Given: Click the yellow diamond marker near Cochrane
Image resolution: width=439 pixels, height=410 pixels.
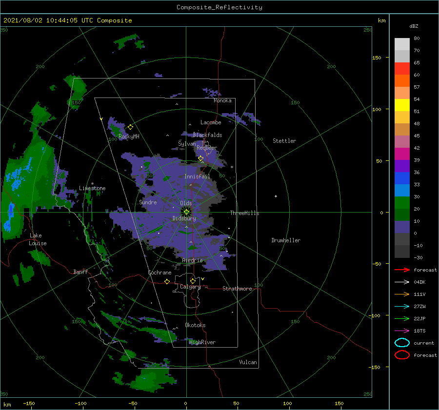Looking at the screenshot, I should click(167, 281).
